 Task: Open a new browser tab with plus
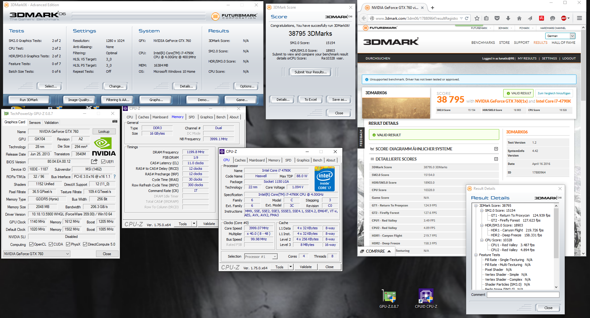[433, 8]
